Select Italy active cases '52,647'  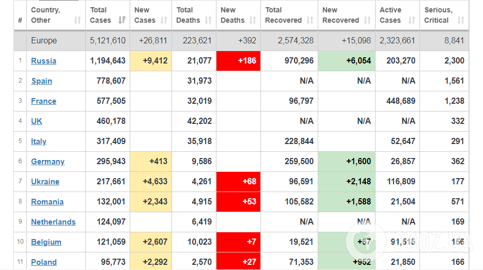[x=403, y=141]
